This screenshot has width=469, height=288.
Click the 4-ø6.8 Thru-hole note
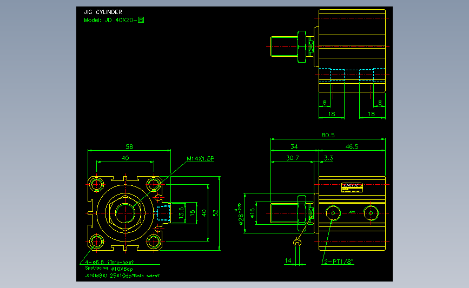[109, 262]
